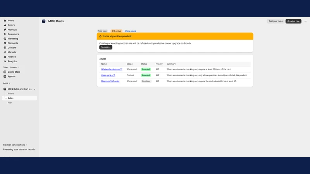310x174 pixels.
Task: Click the Products tag icon
Action: (x=5, y=30)
